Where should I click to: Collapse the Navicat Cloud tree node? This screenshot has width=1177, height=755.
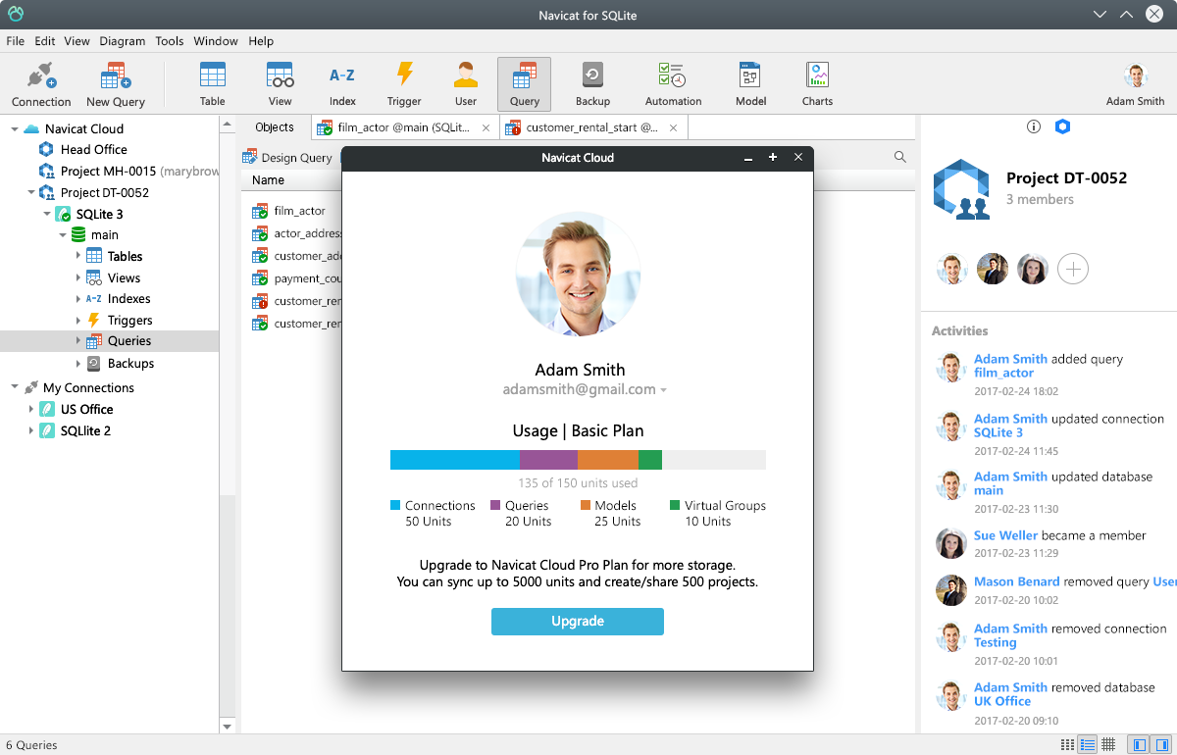pyautogui.click(x=15, y=128)
